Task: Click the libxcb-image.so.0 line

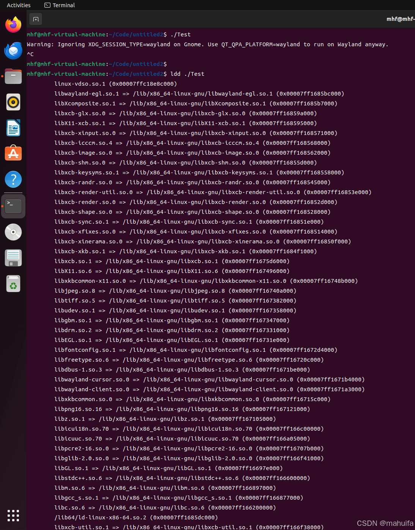Action: [192, 153]
